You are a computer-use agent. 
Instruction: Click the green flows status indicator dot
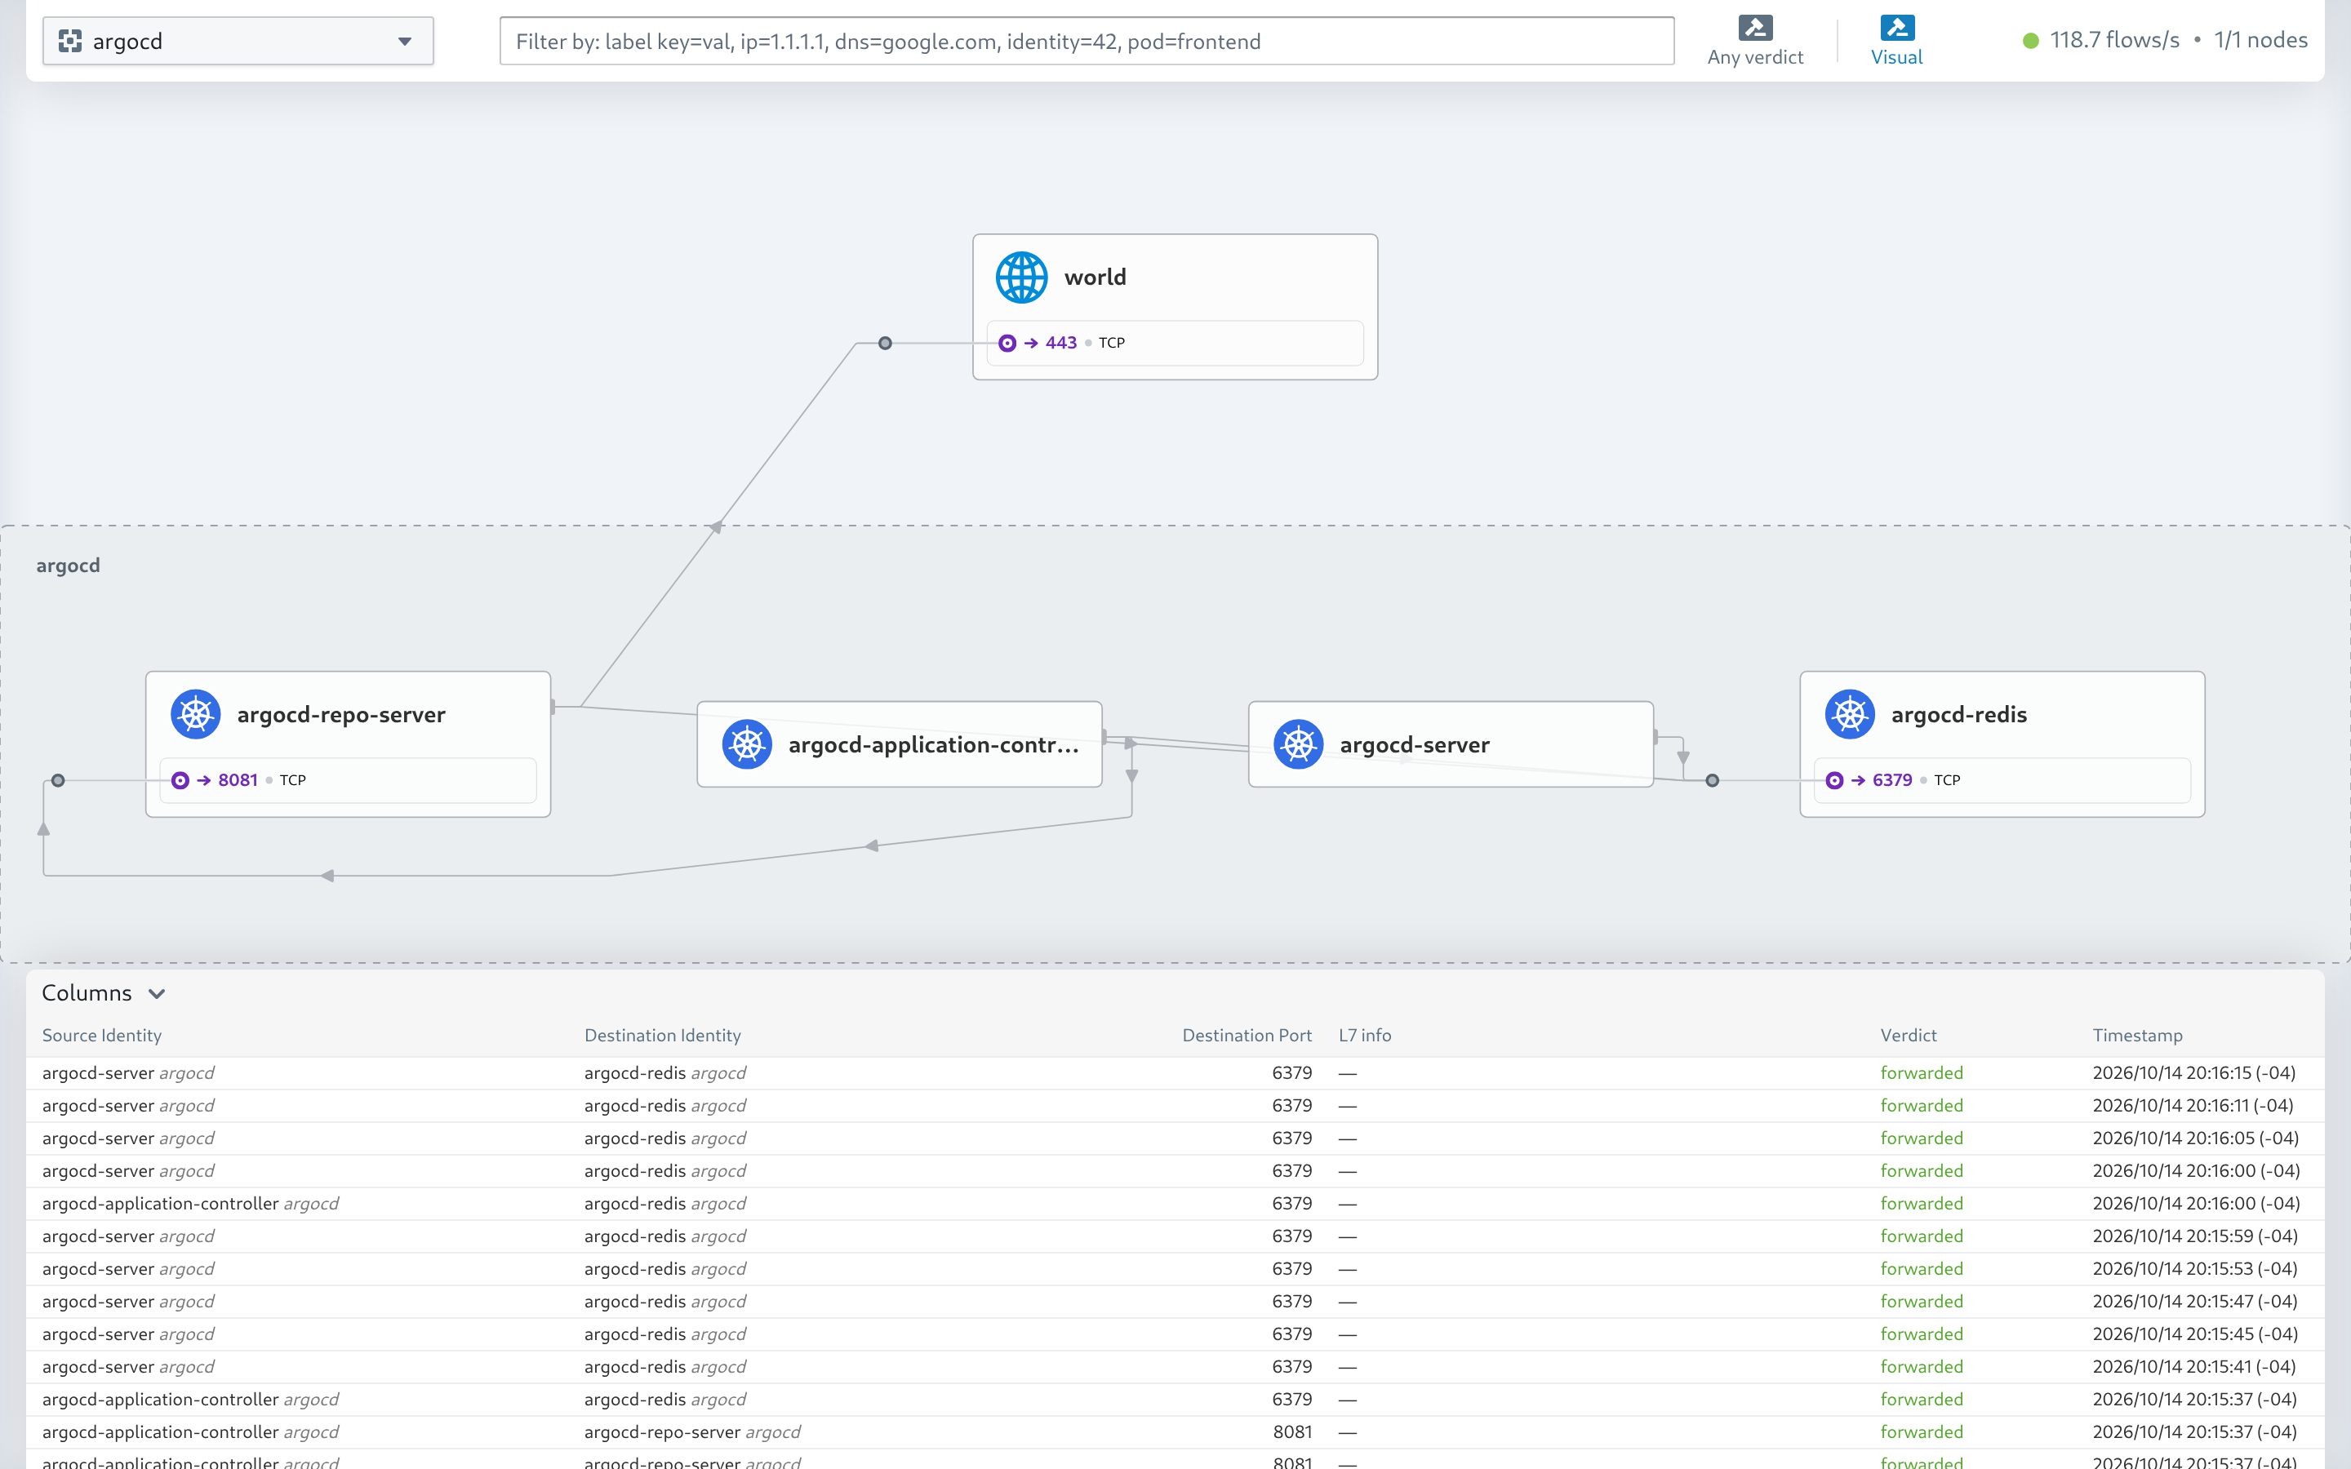2030,41
